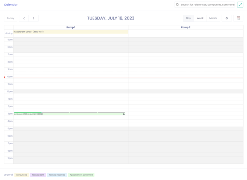The height and width of the screenshot is (180, 247).
Task: Click the search magnifier icon
Action: tap(177, 5)
